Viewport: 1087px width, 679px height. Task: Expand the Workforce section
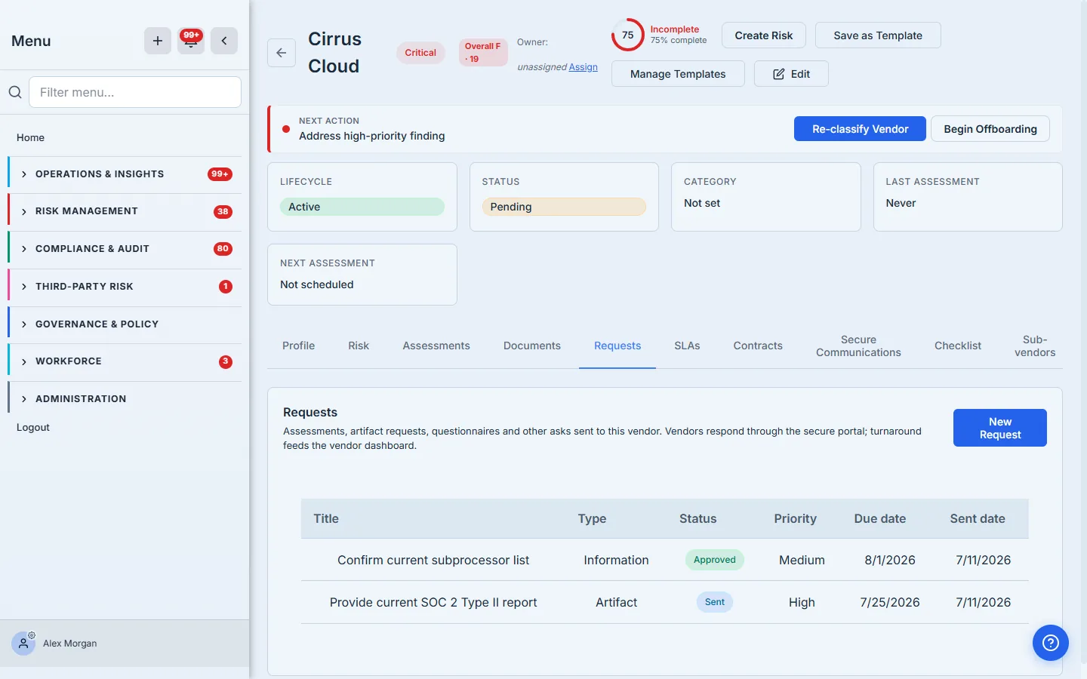(x=125, y=361)
